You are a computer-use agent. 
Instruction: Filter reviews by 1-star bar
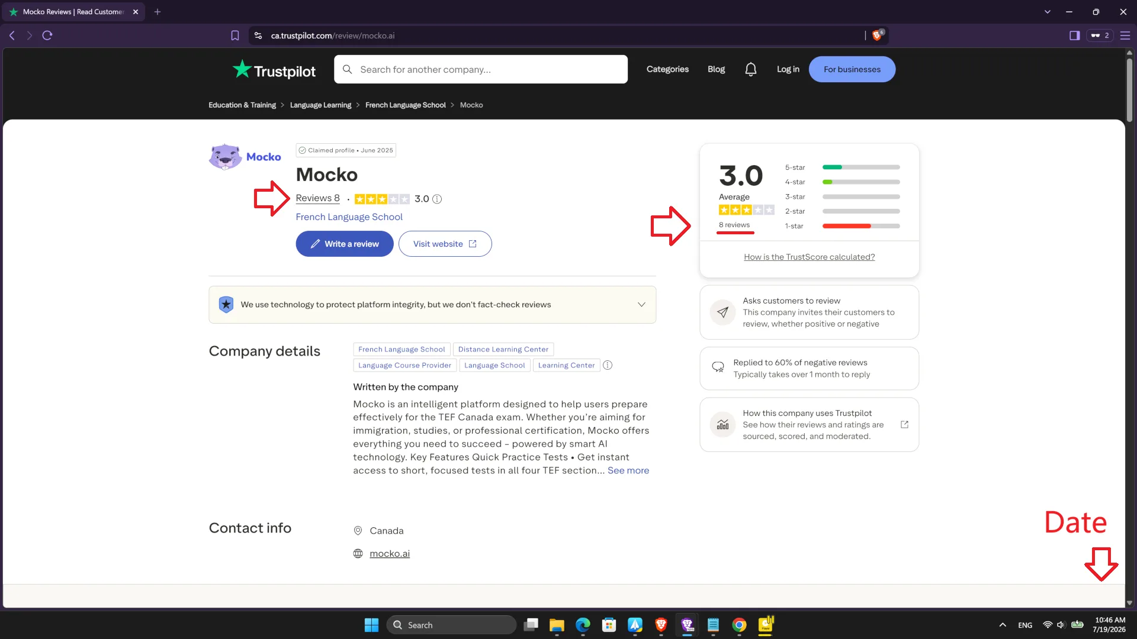pos(861,226)
